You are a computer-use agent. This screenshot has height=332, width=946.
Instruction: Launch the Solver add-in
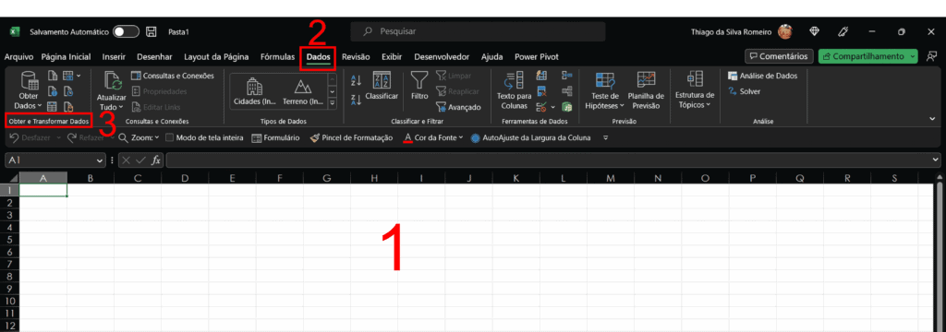[745, 91]
